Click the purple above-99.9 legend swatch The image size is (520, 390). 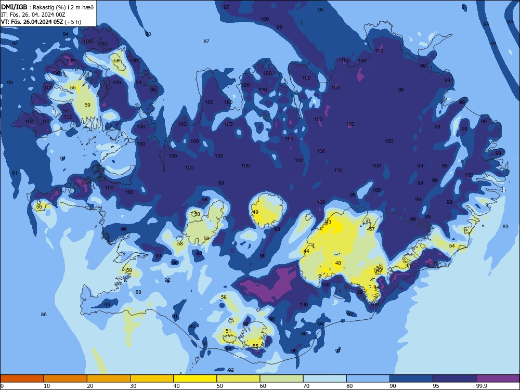[498, 379]
